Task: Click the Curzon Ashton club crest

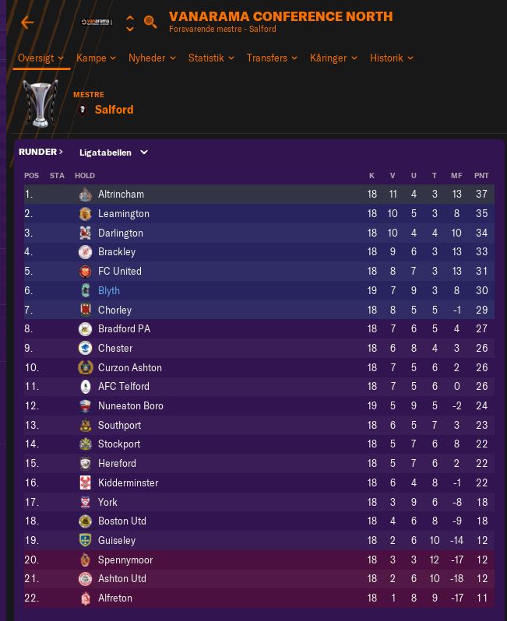Action: click(x=85, y=367)
